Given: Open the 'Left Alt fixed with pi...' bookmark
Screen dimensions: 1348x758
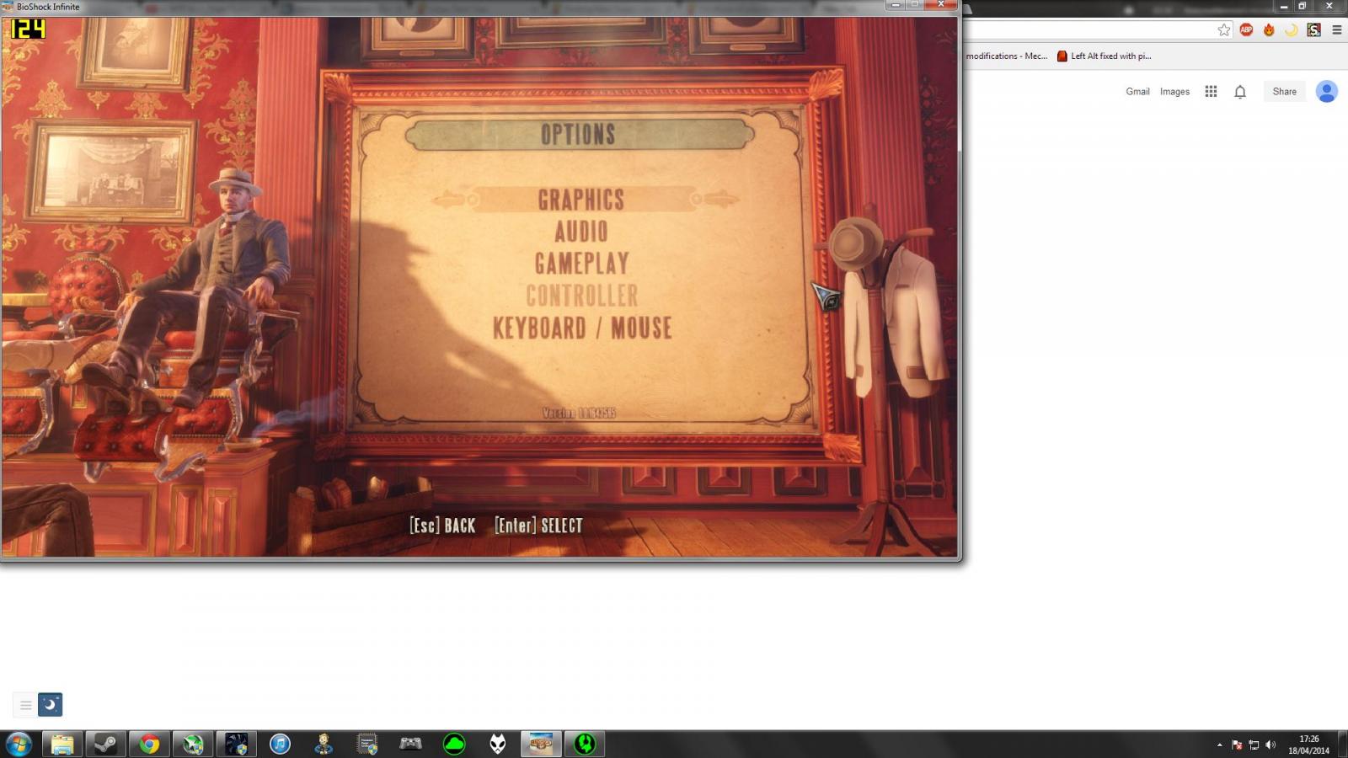Looking at the screenshot, I should [1104, 56].
